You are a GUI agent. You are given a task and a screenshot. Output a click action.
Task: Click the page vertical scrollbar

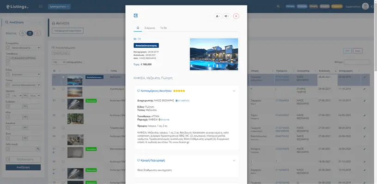pyautogui.click(x=376, y=92)
